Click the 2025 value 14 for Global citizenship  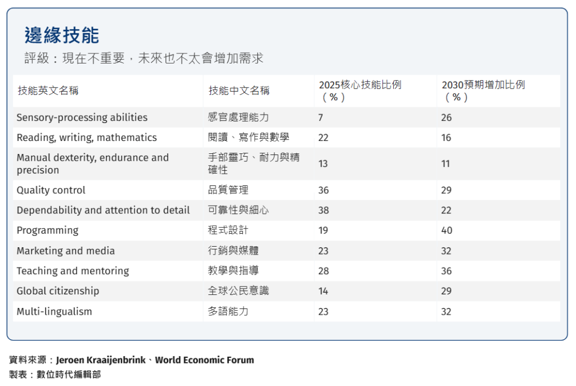pos(323,292)
